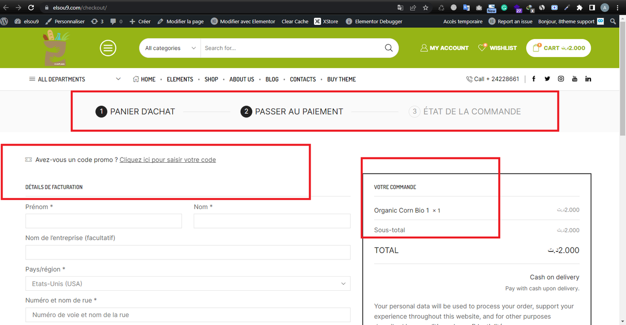
Task: Open the LinkedIn social icon
Action: coord(588,79)
